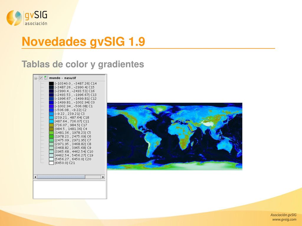Click the legend scrollbar left arrow

(x=35, y=177)
